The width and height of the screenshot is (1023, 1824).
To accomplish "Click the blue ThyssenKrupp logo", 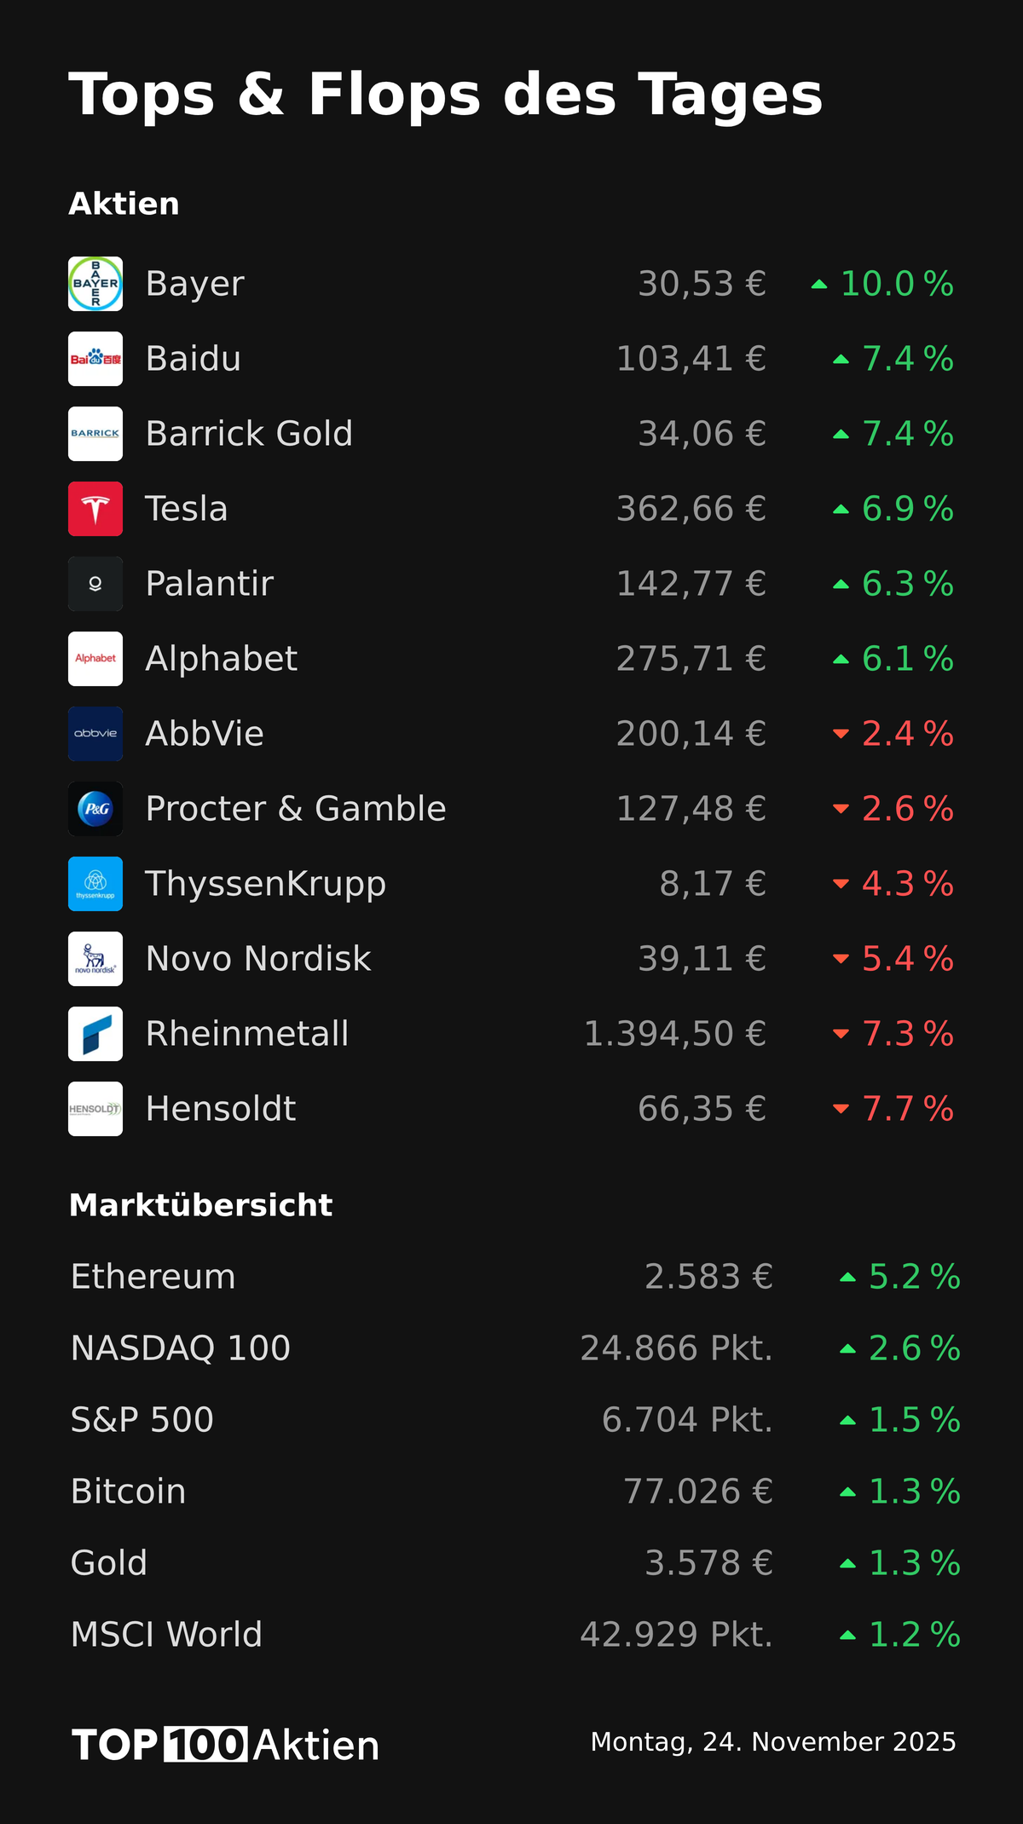I will pyautogui.click(x=95, y=884).
